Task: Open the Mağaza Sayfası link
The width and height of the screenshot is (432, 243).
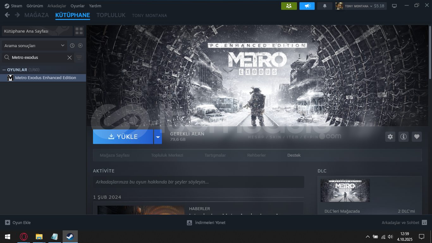Action: click(114, 155)
